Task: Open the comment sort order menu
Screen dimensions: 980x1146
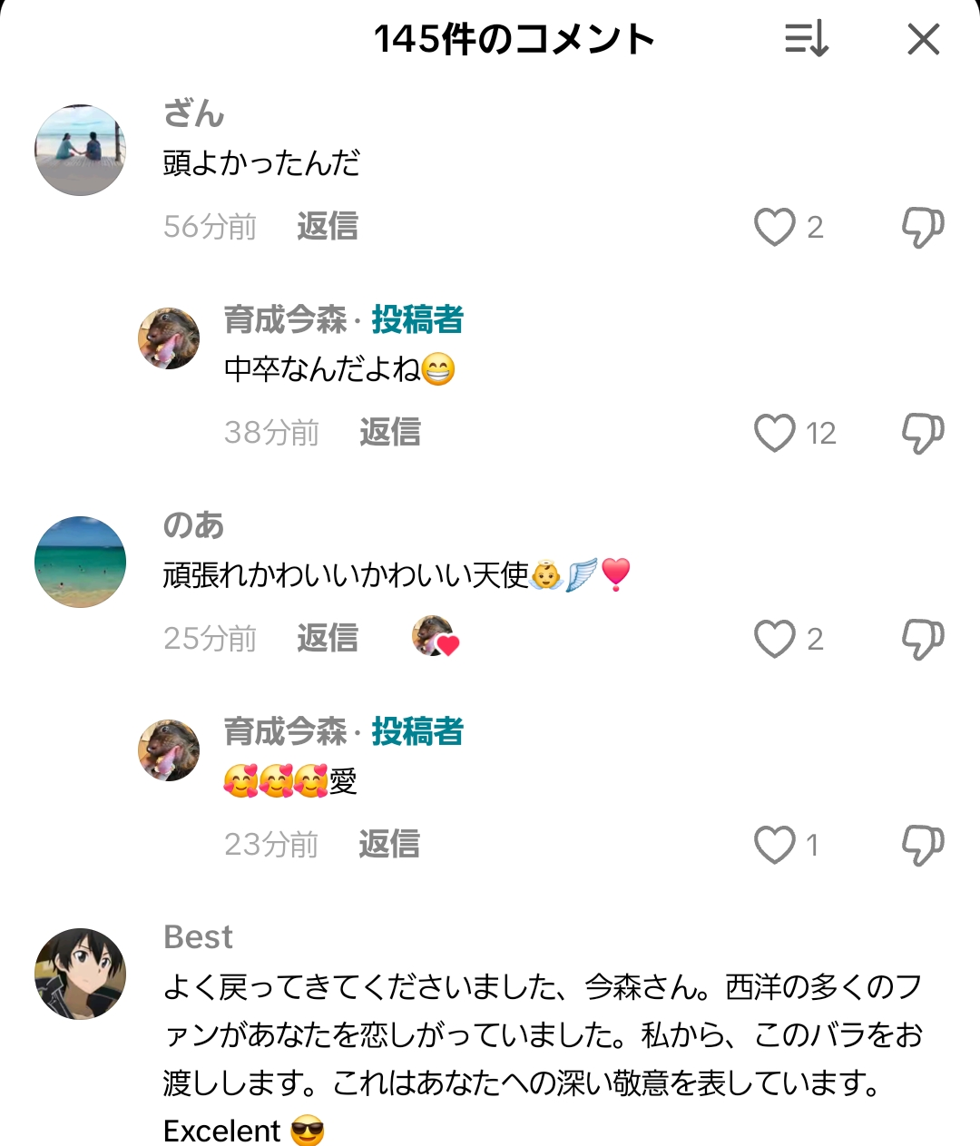Action: 806,40
